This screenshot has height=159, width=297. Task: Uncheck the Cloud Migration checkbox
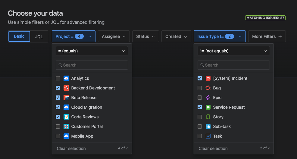(x=58, y=107)
